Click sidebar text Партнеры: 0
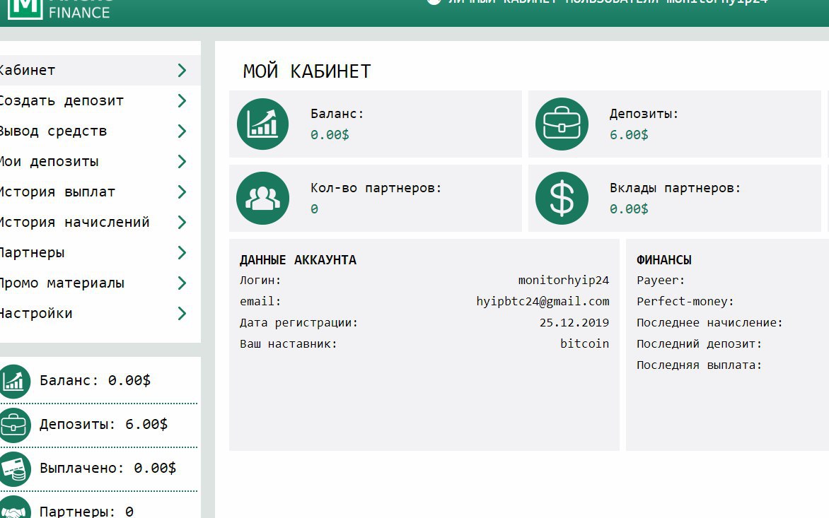This screenshot has height=518, width=829. coord(87,512)
